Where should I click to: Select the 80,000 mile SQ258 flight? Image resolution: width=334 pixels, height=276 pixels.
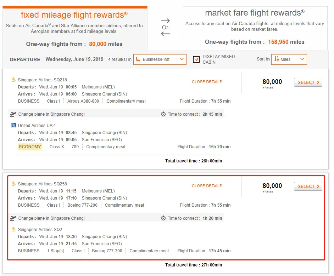point(308,186)
